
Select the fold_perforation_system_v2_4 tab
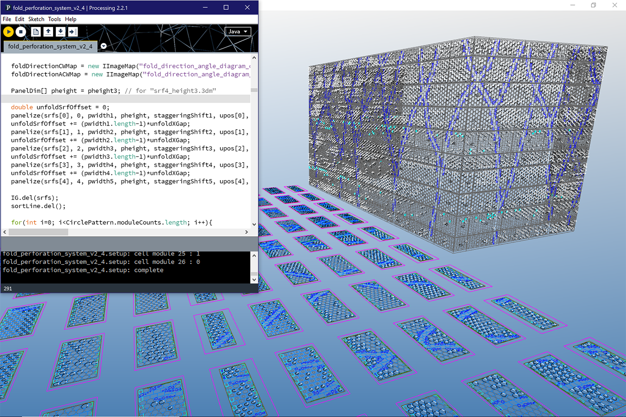click(x=50, y=46)
